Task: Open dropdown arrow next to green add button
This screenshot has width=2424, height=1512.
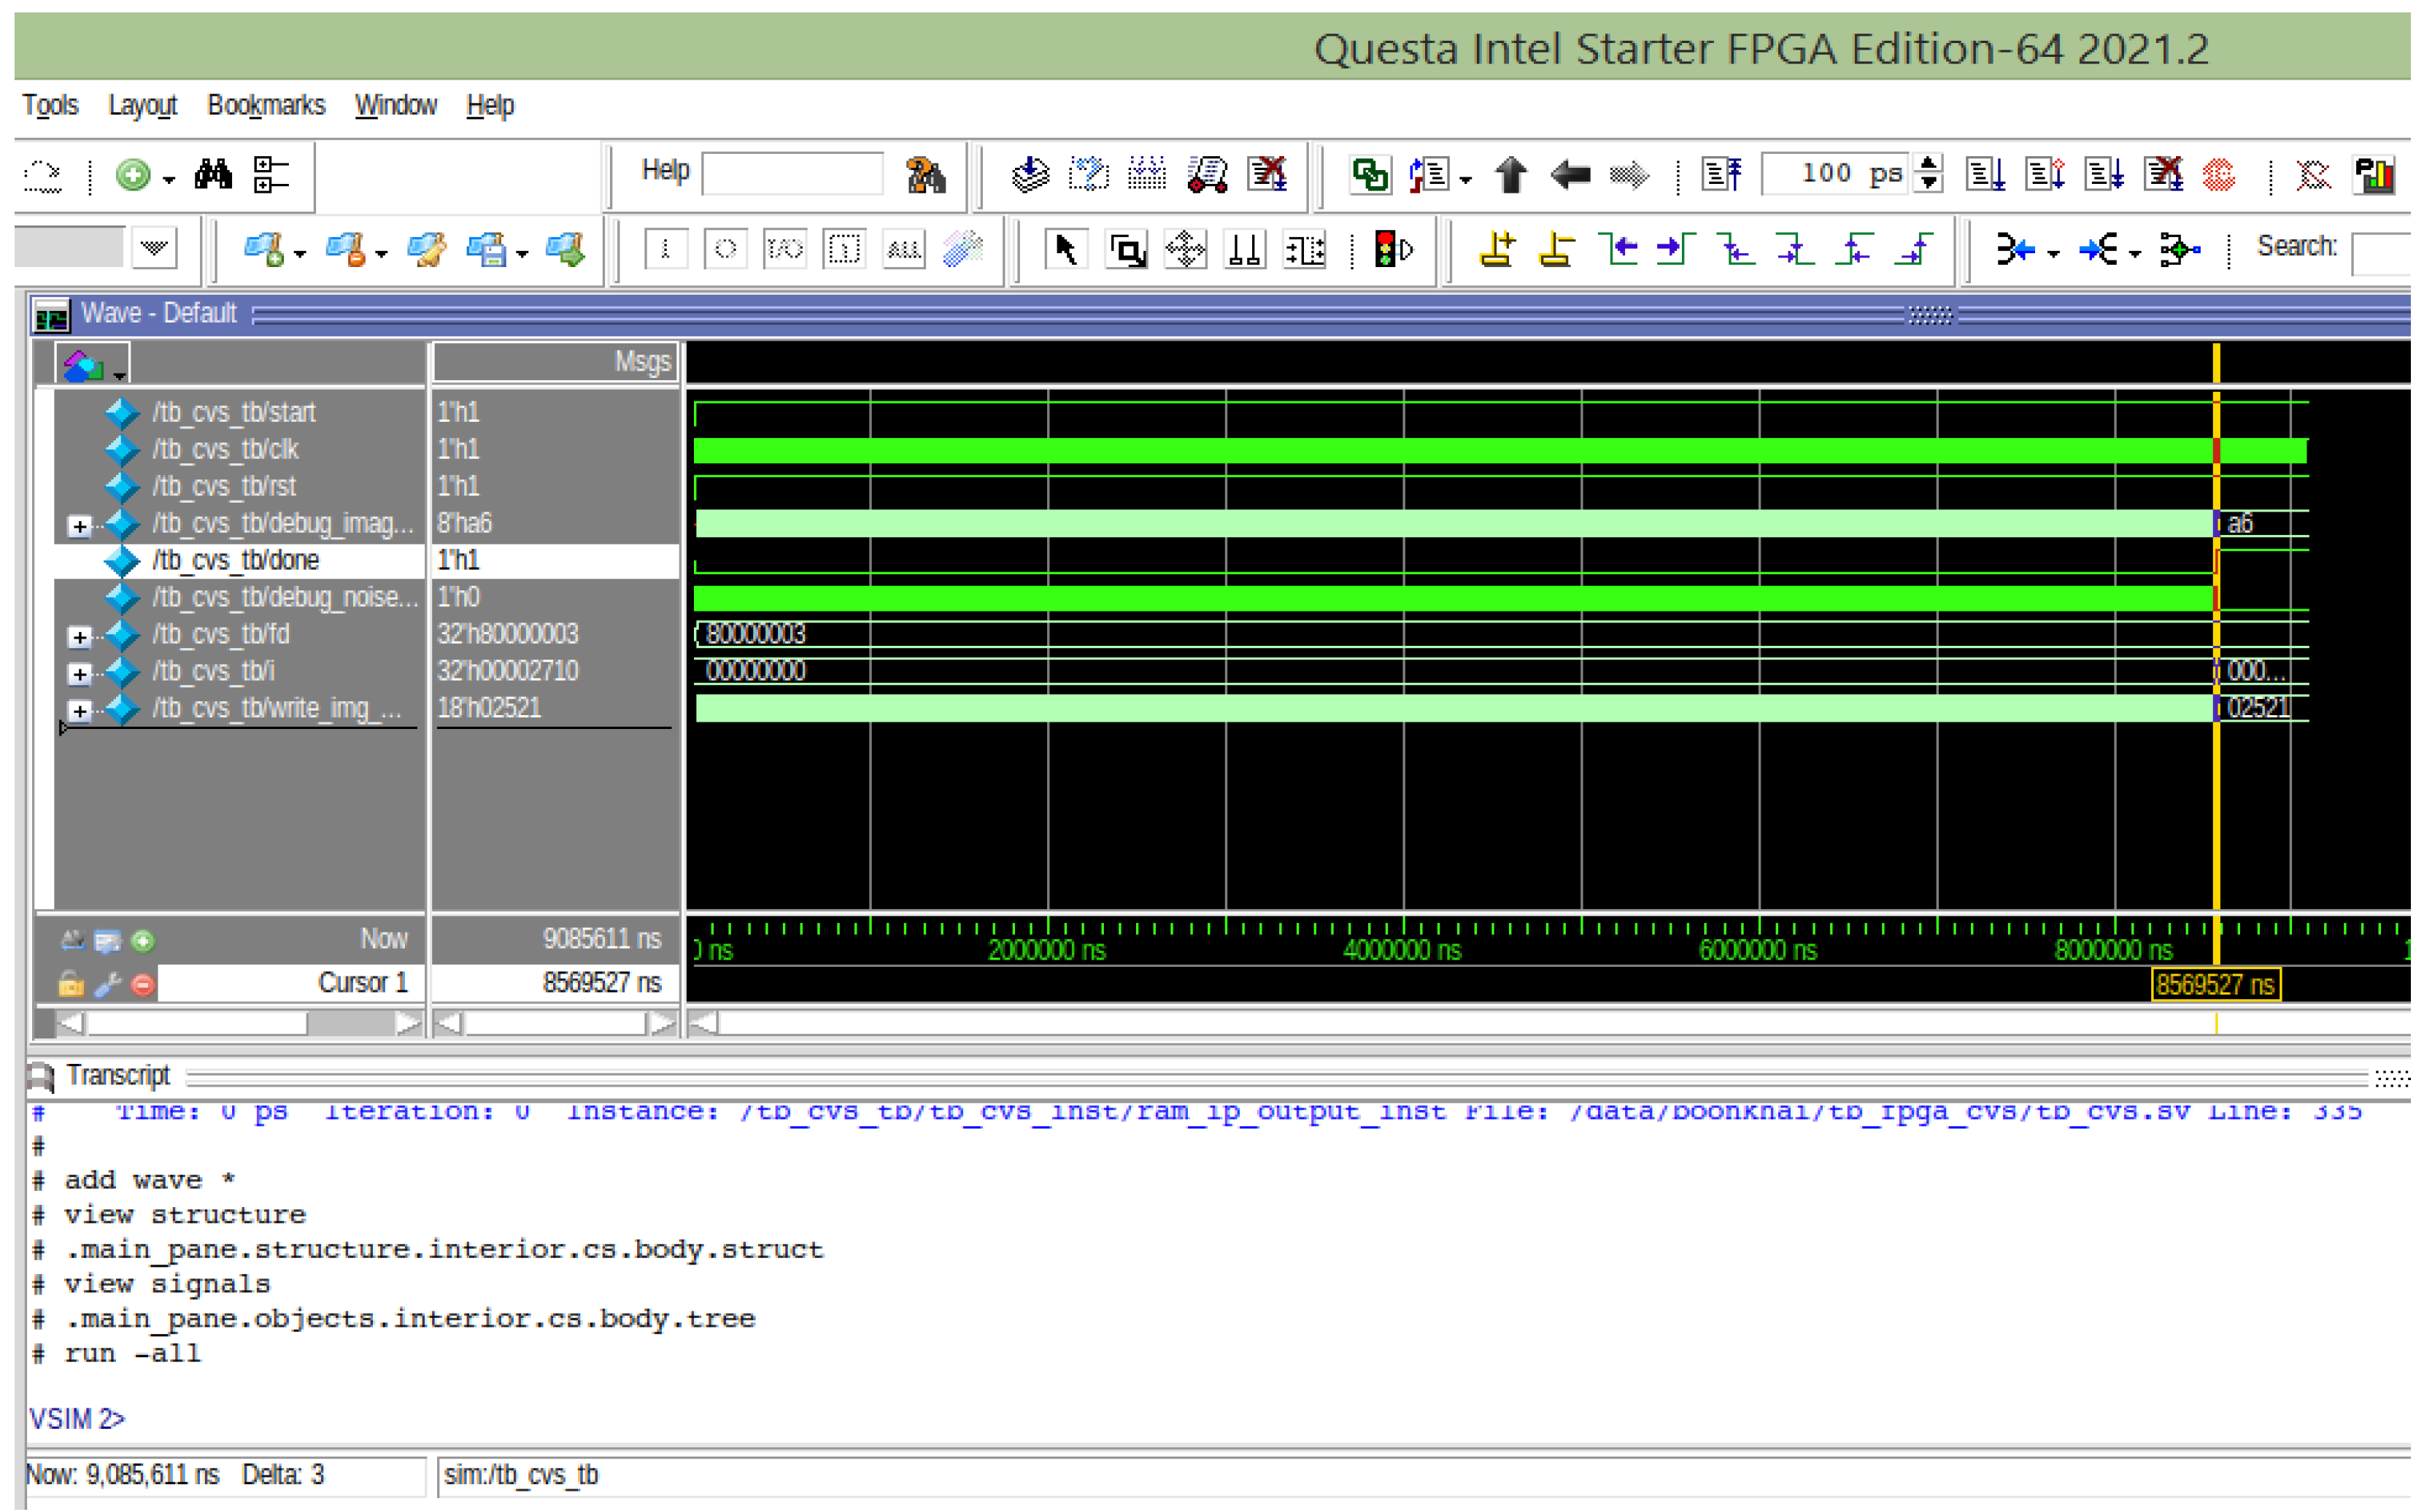Action: [169, 180]
